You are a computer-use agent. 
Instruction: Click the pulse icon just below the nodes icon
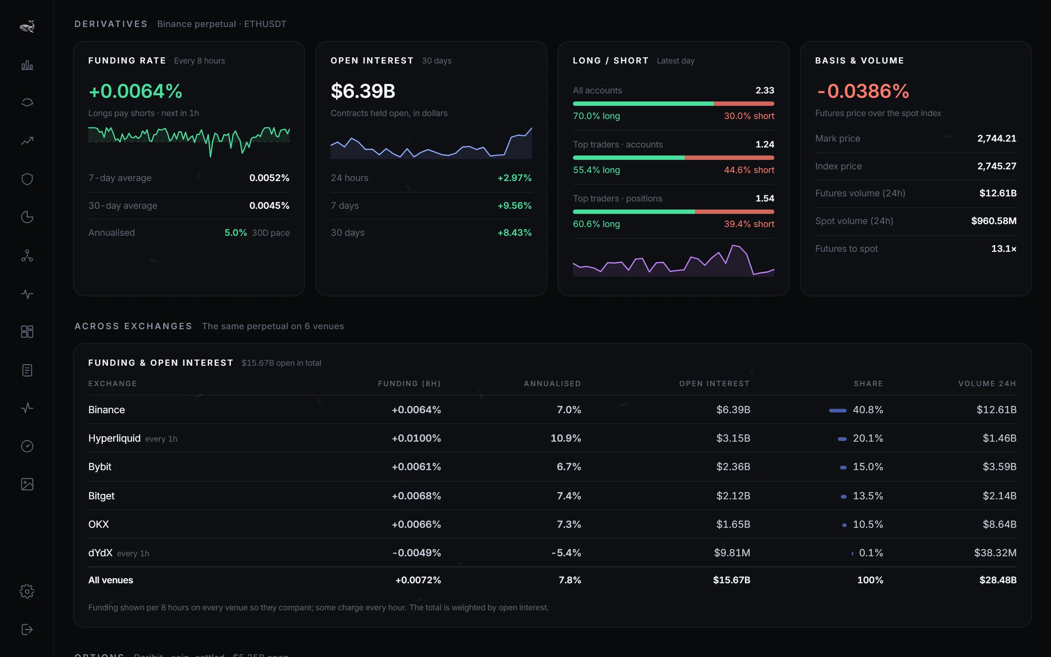27,294
